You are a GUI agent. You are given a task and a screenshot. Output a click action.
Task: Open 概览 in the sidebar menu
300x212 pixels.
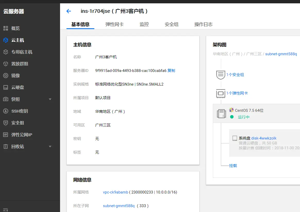pos(15,29)
